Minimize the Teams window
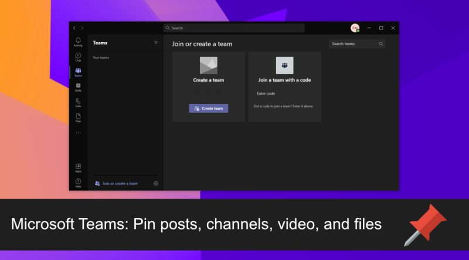The width and height of the screenshot is (469, 260). (369, 28)
